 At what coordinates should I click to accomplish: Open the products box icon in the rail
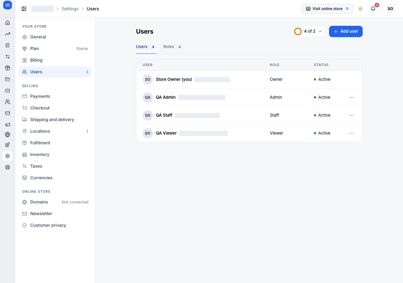tap(8, 68)
